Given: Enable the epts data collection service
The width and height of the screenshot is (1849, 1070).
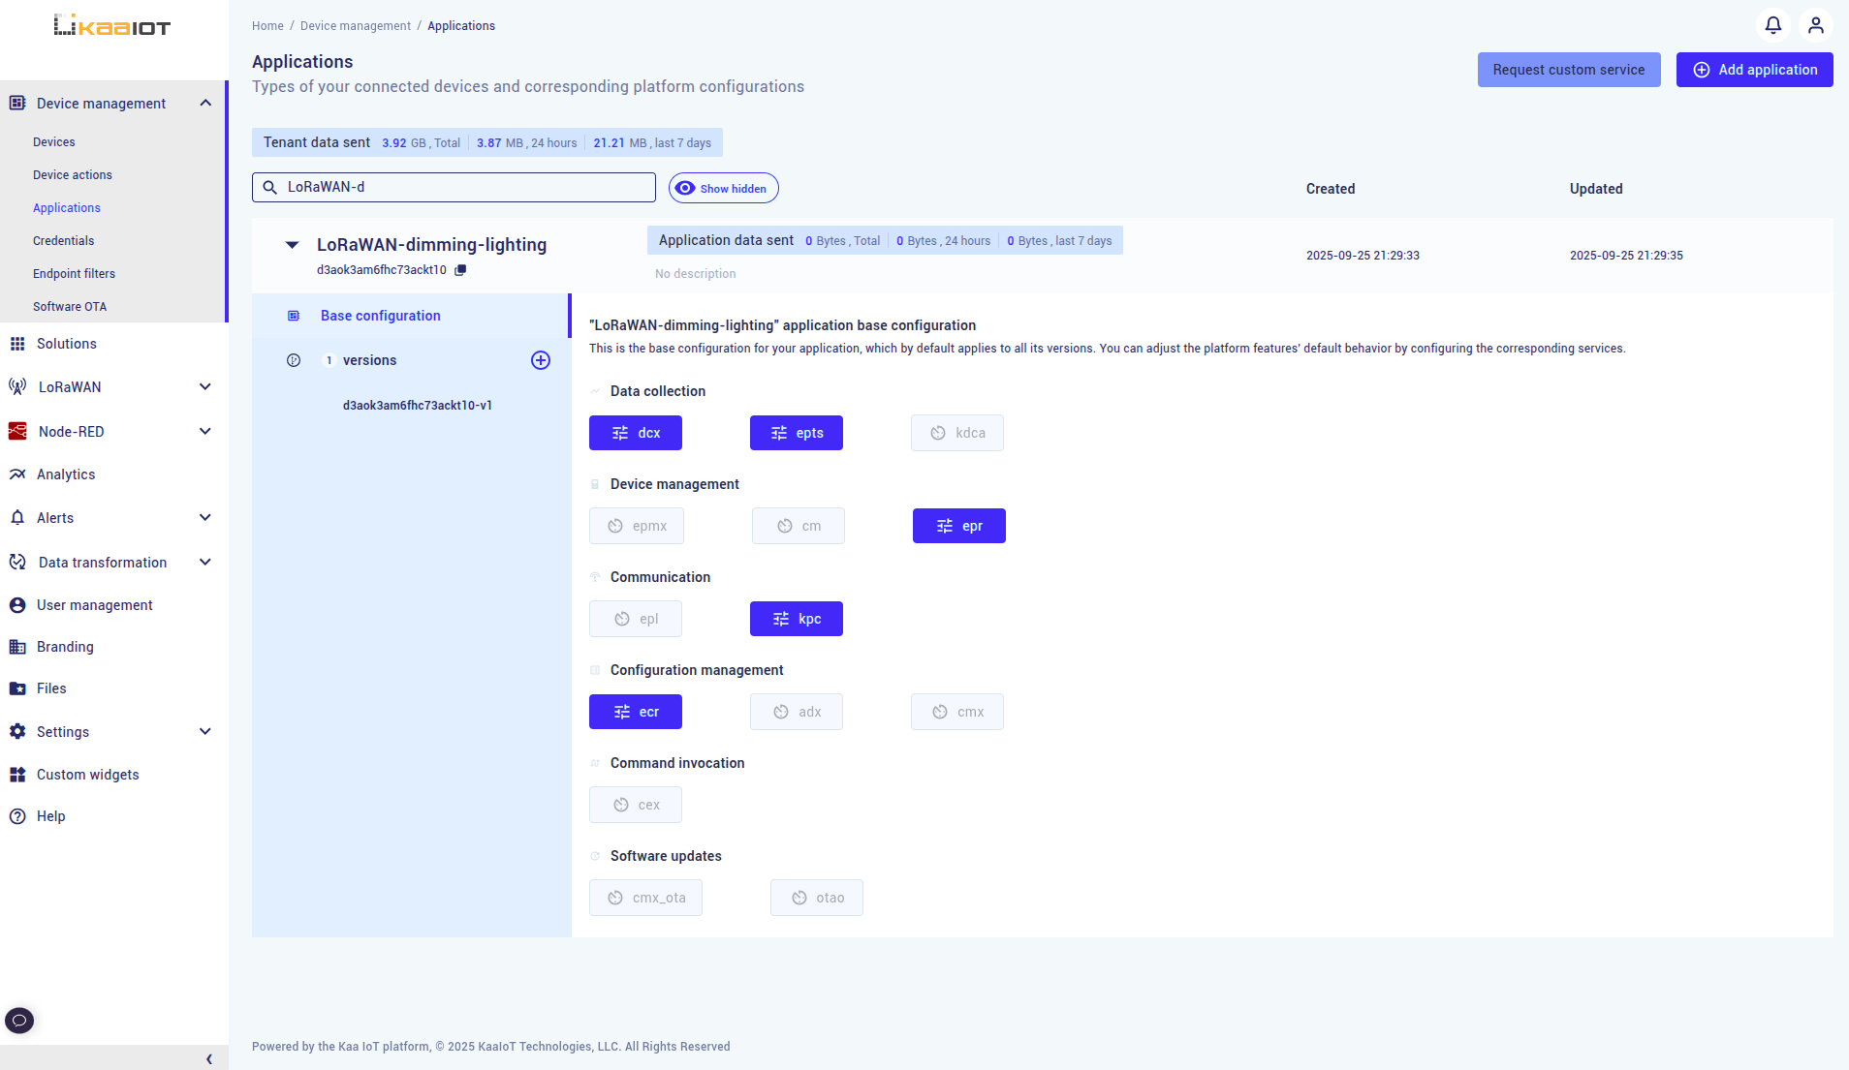Looking at the screenshot, I should pos(796,433).
